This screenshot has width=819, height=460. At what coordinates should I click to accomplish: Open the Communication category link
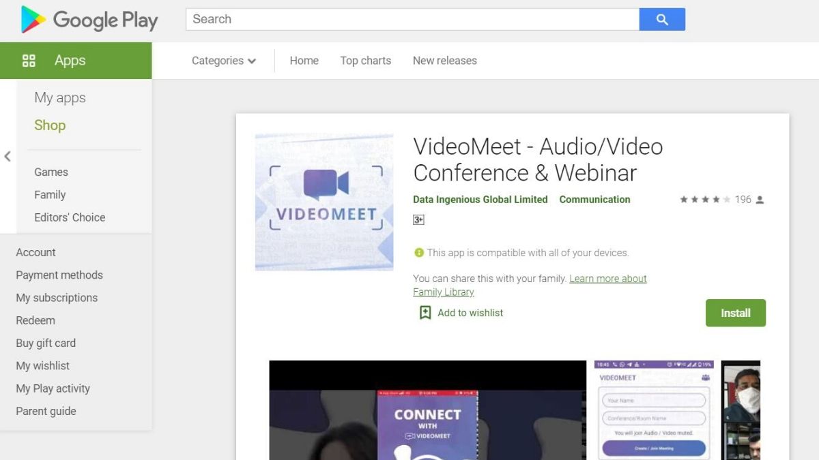pyautogui.click(x=594, y=200)
